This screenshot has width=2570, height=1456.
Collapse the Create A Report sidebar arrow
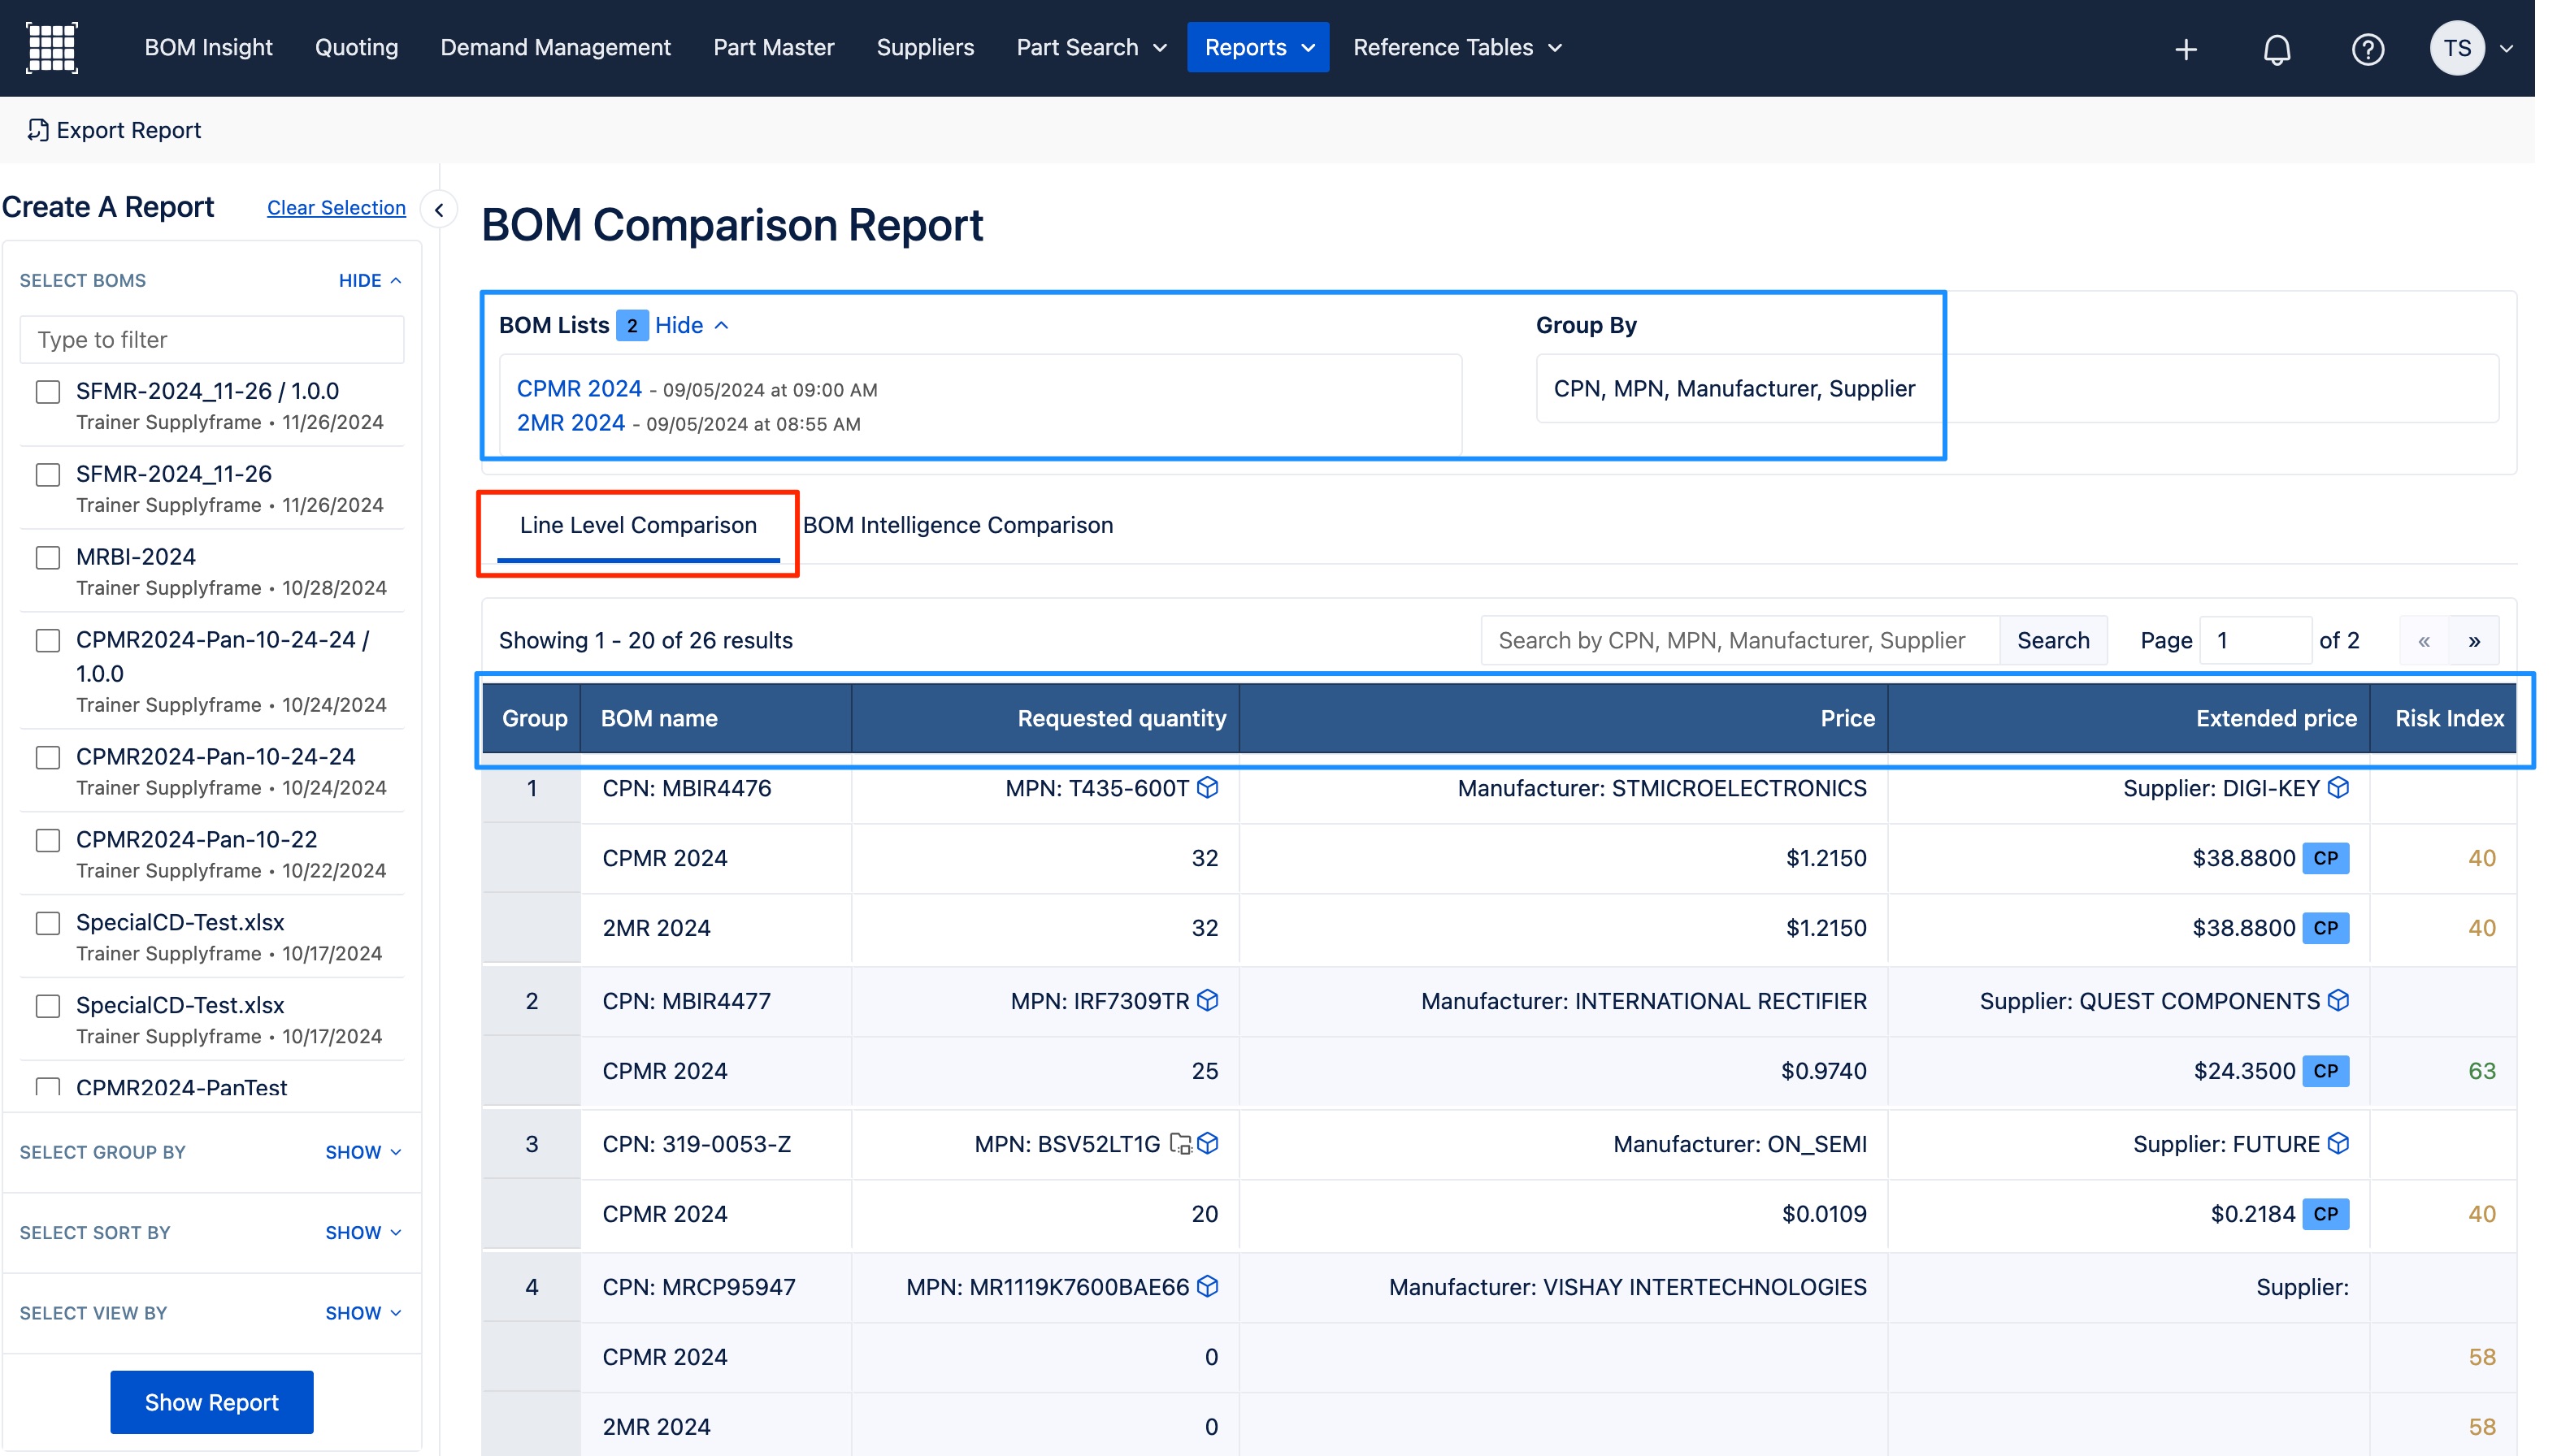pos(439,210)
